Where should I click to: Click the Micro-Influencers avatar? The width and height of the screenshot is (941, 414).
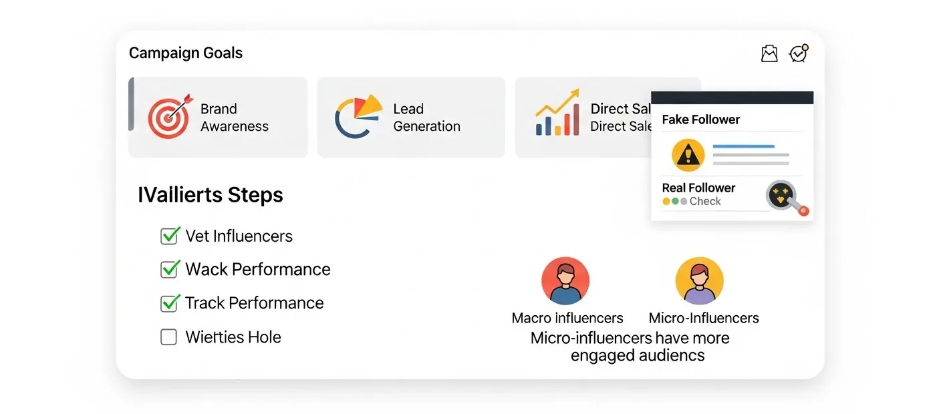[700, 281]
